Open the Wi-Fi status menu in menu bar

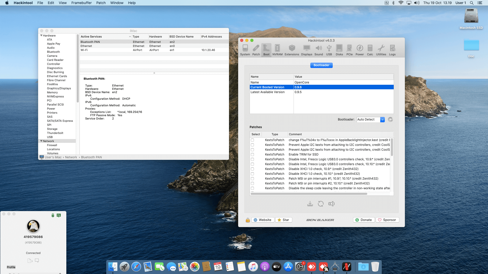[x=401, y=3]
